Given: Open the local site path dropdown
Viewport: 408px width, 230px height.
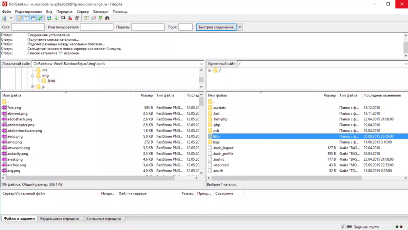Looking at the screenshot, I should click(202, 64).
